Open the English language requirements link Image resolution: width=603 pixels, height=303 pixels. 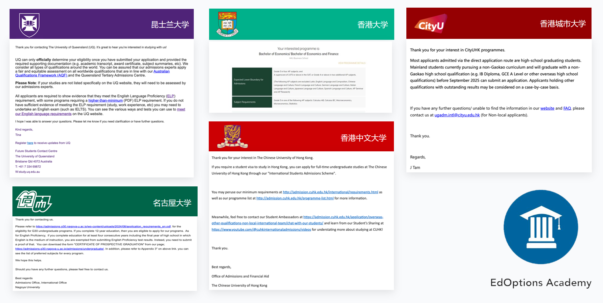100,112
